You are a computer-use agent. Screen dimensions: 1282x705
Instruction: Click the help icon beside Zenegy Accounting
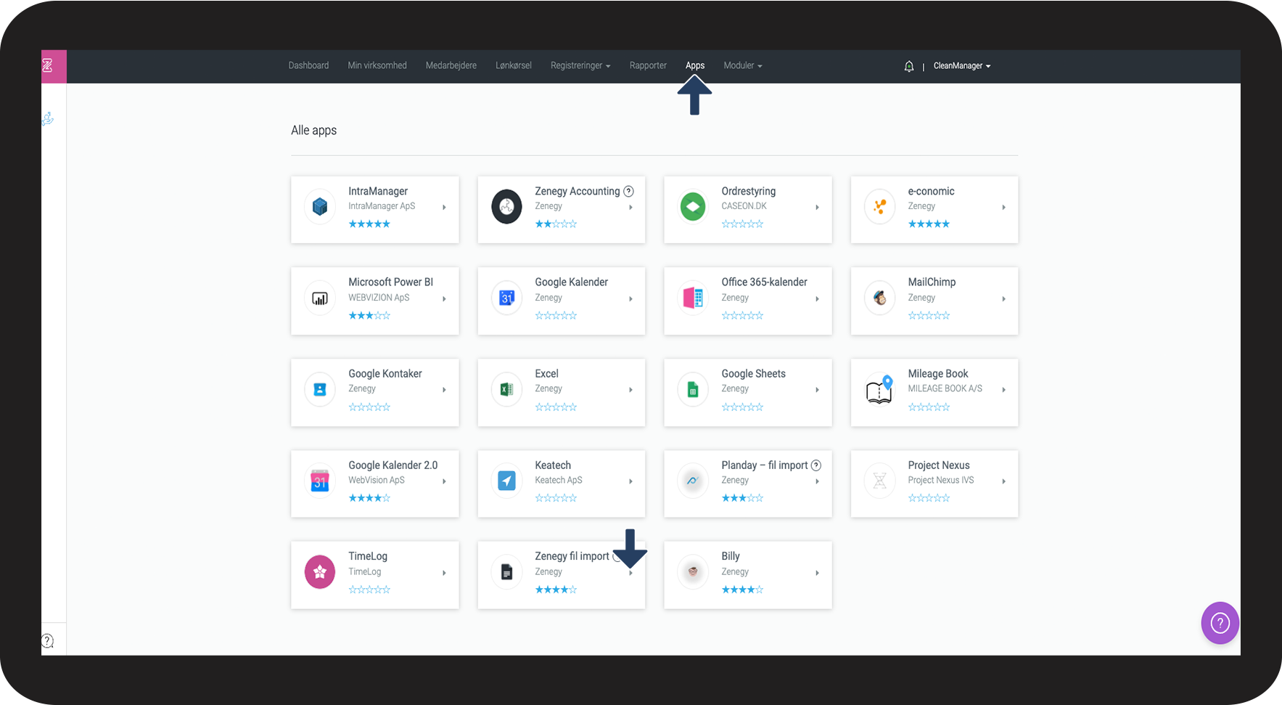[x=629, y=191]
